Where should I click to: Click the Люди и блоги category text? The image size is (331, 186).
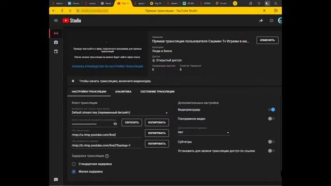[x=162, y=51]
